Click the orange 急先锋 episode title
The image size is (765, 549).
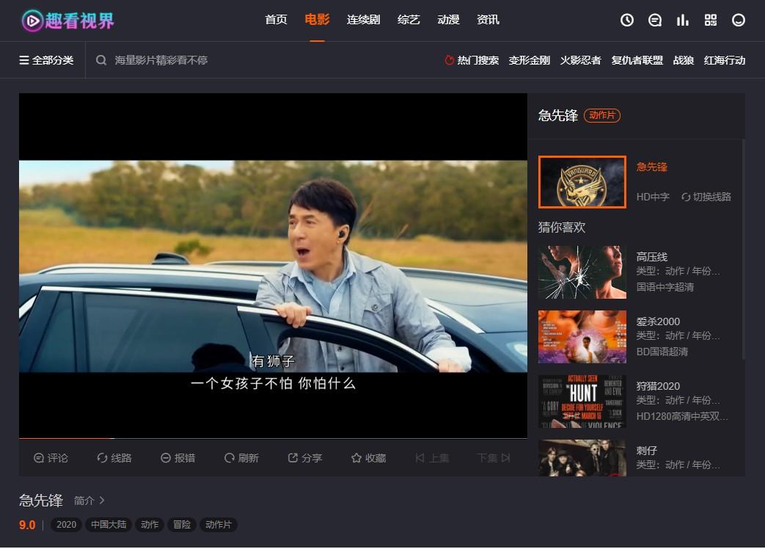[652, 167]
